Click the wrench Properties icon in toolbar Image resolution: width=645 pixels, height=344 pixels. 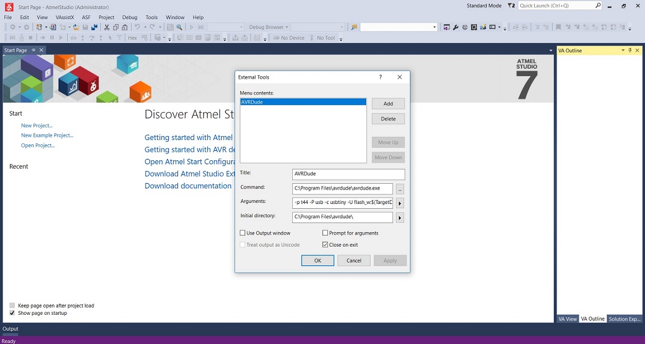(455, 27)
